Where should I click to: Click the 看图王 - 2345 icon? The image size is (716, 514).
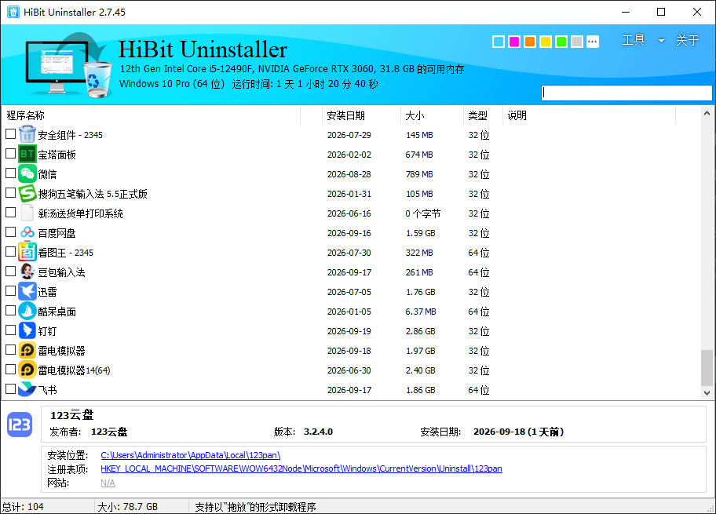tap(27, 253)
